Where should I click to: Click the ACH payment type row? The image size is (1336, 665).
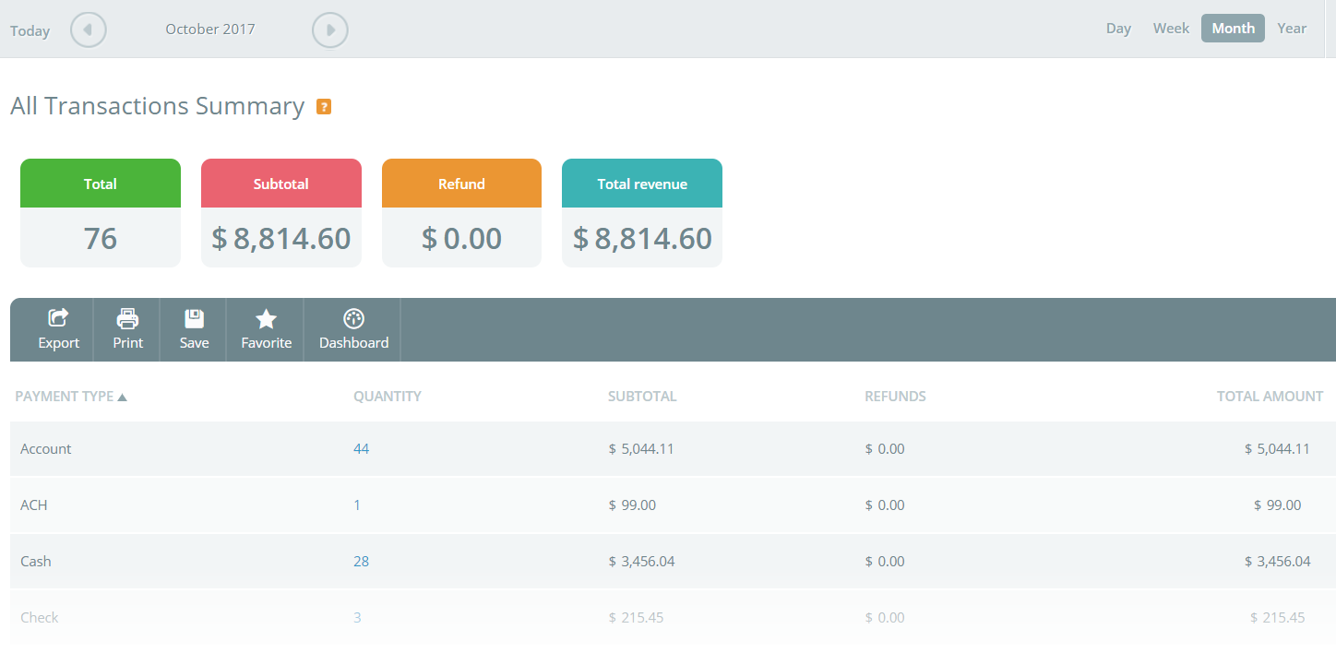coord(673,505)
